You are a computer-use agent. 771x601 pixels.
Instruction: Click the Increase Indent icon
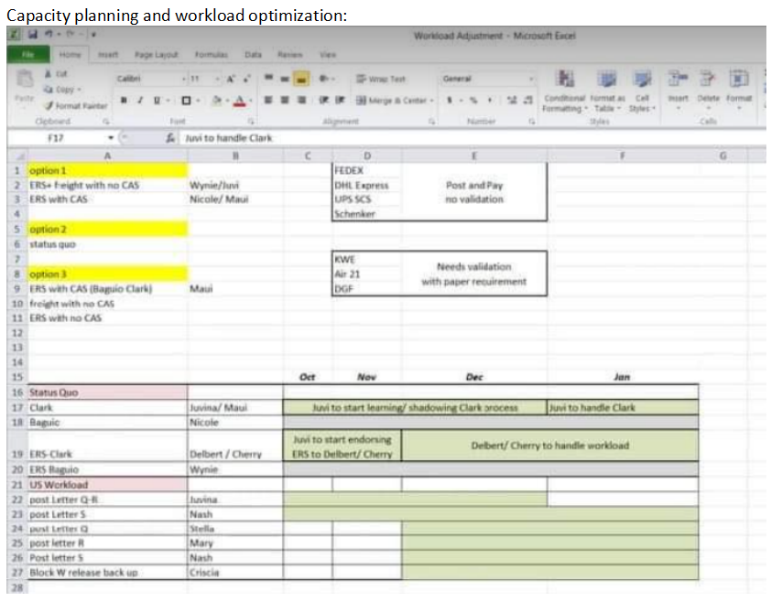[x=340, y=101]
